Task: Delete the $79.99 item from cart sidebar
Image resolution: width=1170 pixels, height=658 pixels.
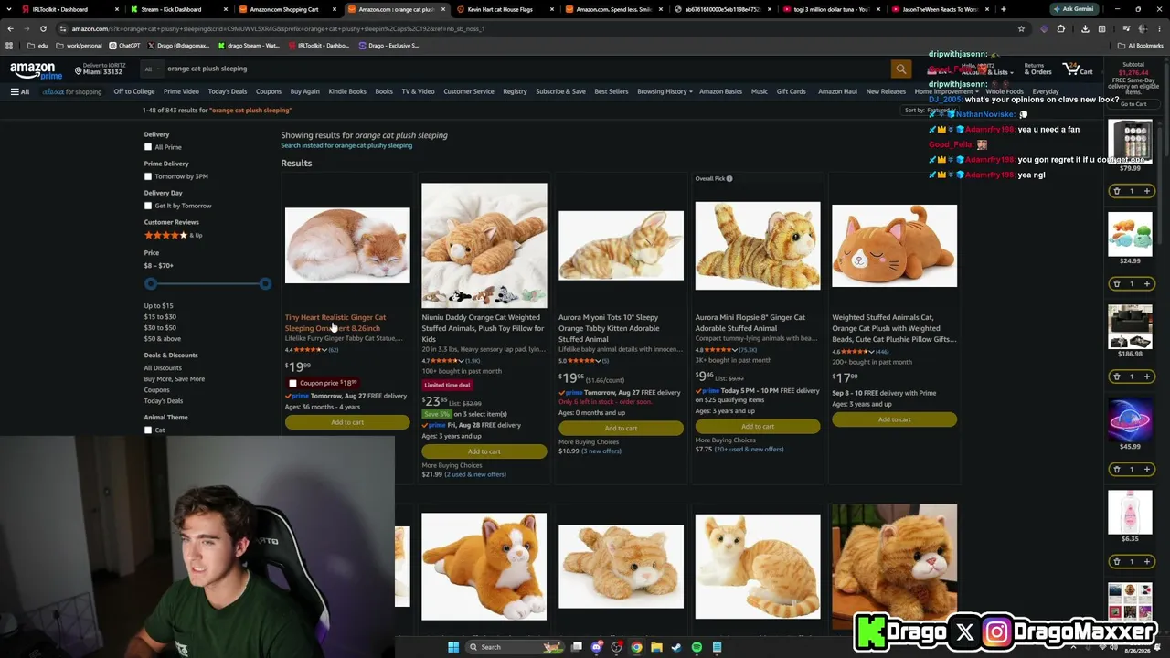Action: [1116, 191]
